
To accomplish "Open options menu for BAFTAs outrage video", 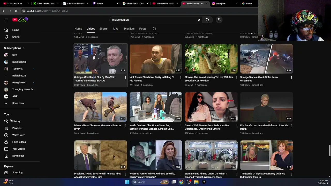I will (125, 78).
